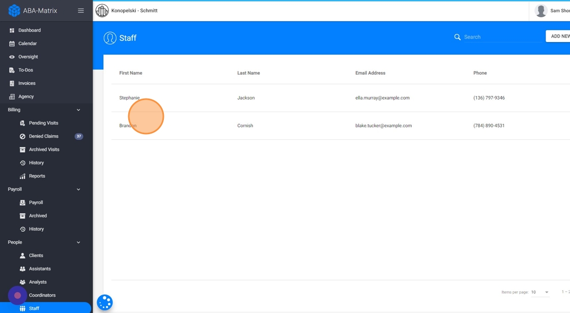The image size is (570, 313).
Task: Click the Denied Claims icon
Action: click(x=22, y=137)
